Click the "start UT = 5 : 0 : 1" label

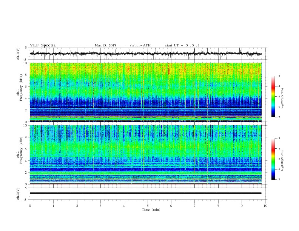[x=182, y=45]
